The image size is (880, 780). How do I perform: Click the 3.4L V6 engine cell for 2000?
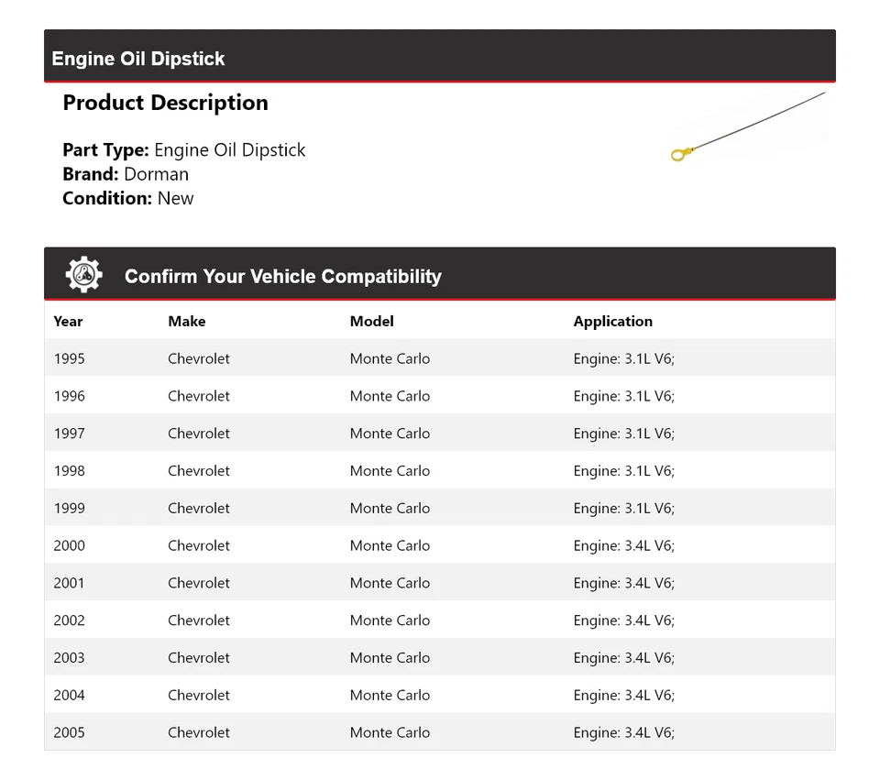[623, 545]
